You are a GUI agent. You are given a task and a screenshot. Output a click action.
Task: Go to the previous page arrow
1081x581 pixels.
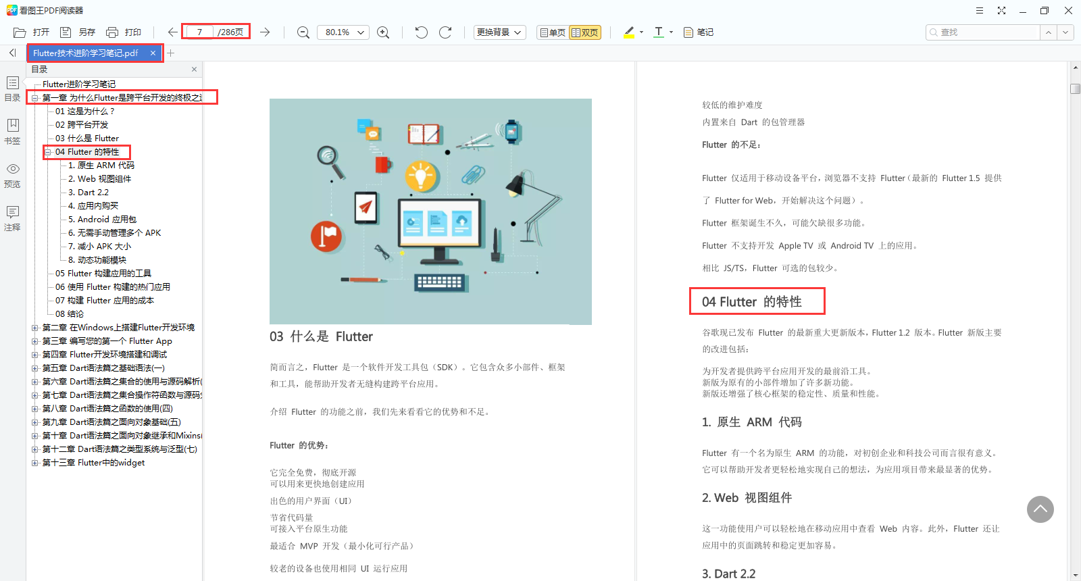tap(173, 32)
